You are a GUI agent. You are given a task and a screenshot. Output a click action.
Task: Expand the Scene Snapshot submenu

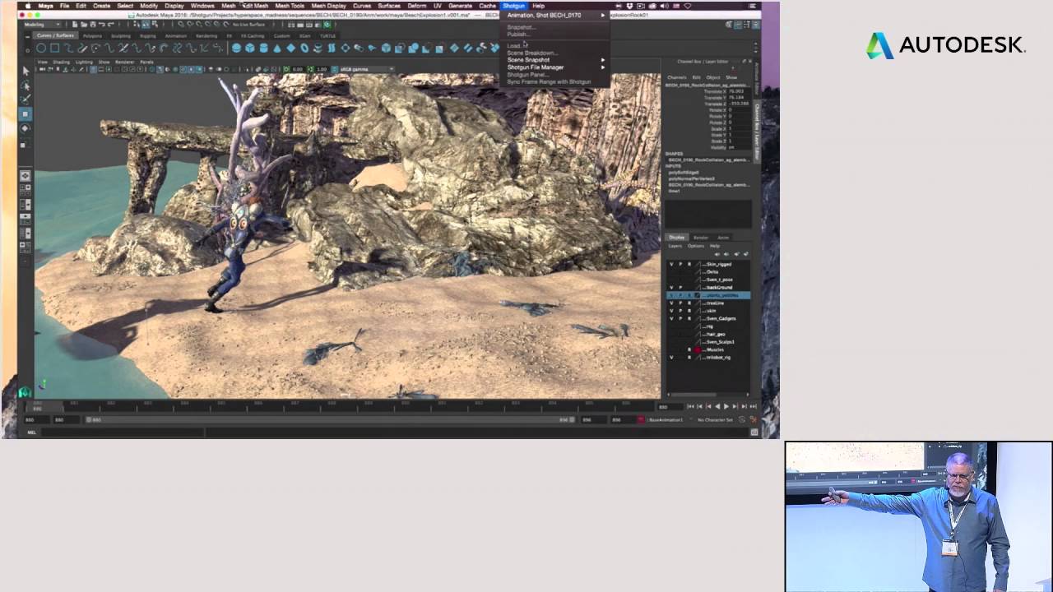click(x=555, y=60)
